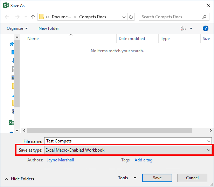Collapse with Hide Folders

pyautogui.click(x=19, y=179)
